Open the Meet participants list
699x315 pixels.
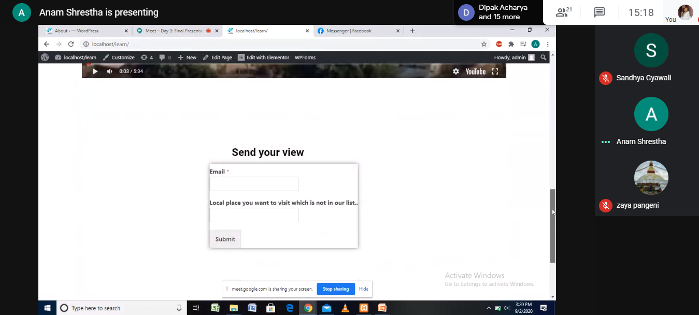pos(564,12)
